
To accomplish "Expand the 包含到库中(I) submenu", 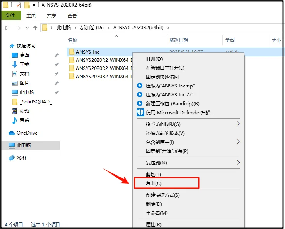I will tap(188, 142).
